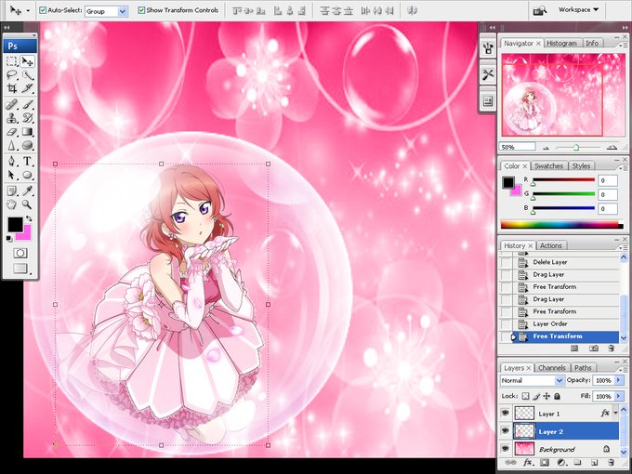Screen dimensions: 632x474
Task: Toggle Auto-Select checkbox
Action: 43,10
